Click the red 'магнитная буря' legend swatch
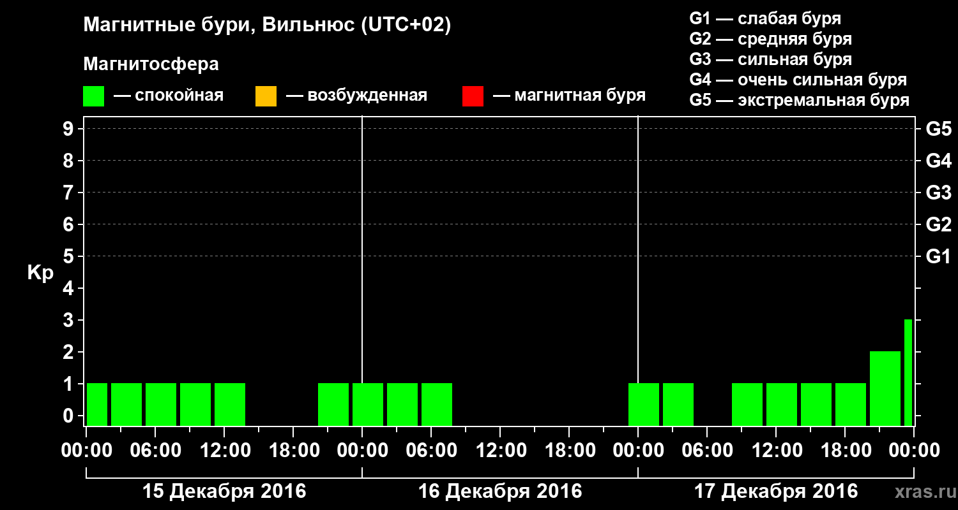The height and width of the screenshot is (510, 958). [473, 96]
